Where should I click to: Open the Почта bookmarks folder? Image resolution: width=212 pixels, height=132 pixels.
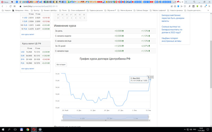63,10
